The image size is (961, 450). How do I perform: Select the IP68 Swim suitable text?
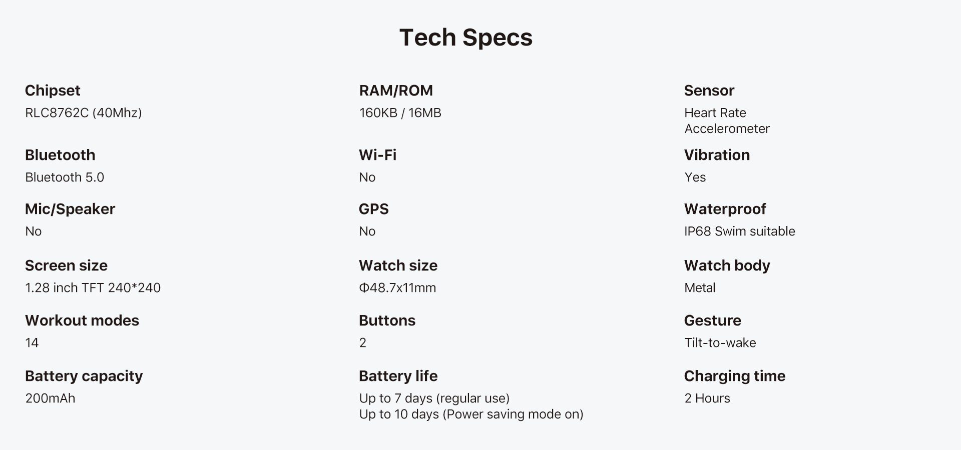[739, 231]
